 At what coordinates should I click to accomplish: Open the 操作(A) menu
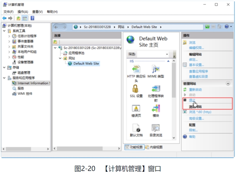pyautogui.click(x=23, y=12)
